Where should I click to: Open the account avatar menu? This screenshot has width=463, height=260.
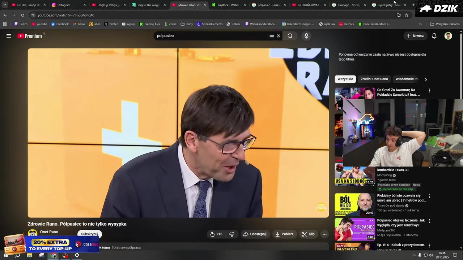(448, 36)
